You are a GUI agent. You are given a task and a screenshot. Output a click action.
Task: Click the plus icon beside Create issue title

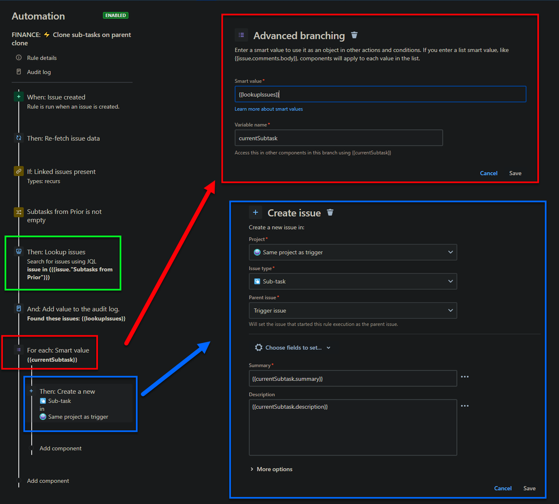click(x=256, y=212)
